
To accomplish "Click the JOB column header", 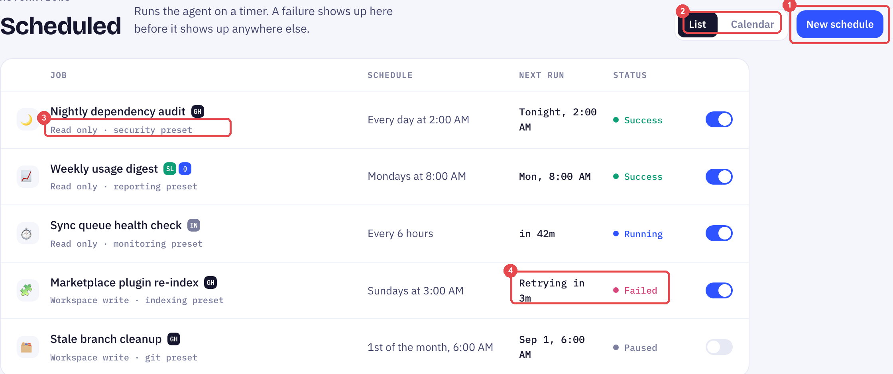I will 59,75.
